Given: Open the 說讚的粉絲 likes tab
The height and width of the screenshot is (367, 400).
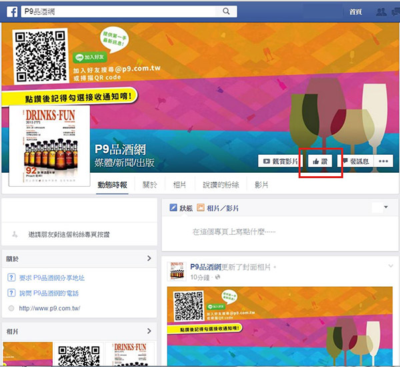Looking at the screenshot, I should coord(221,185).
